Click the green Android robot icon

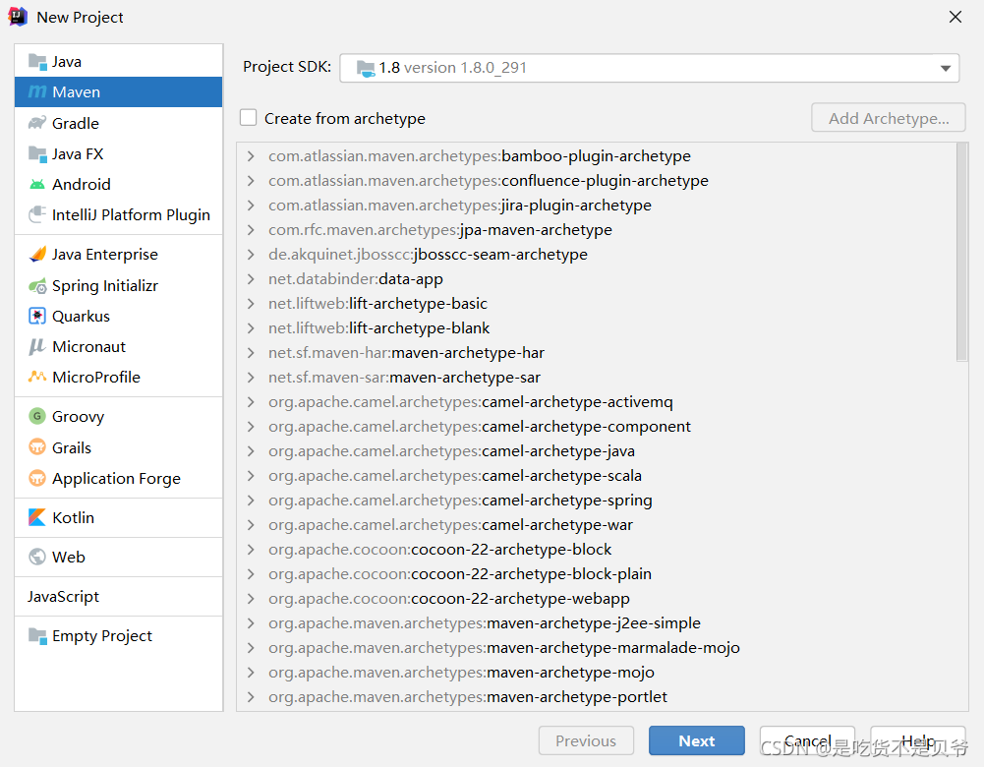pyautogui.click(x=37, y=185)
